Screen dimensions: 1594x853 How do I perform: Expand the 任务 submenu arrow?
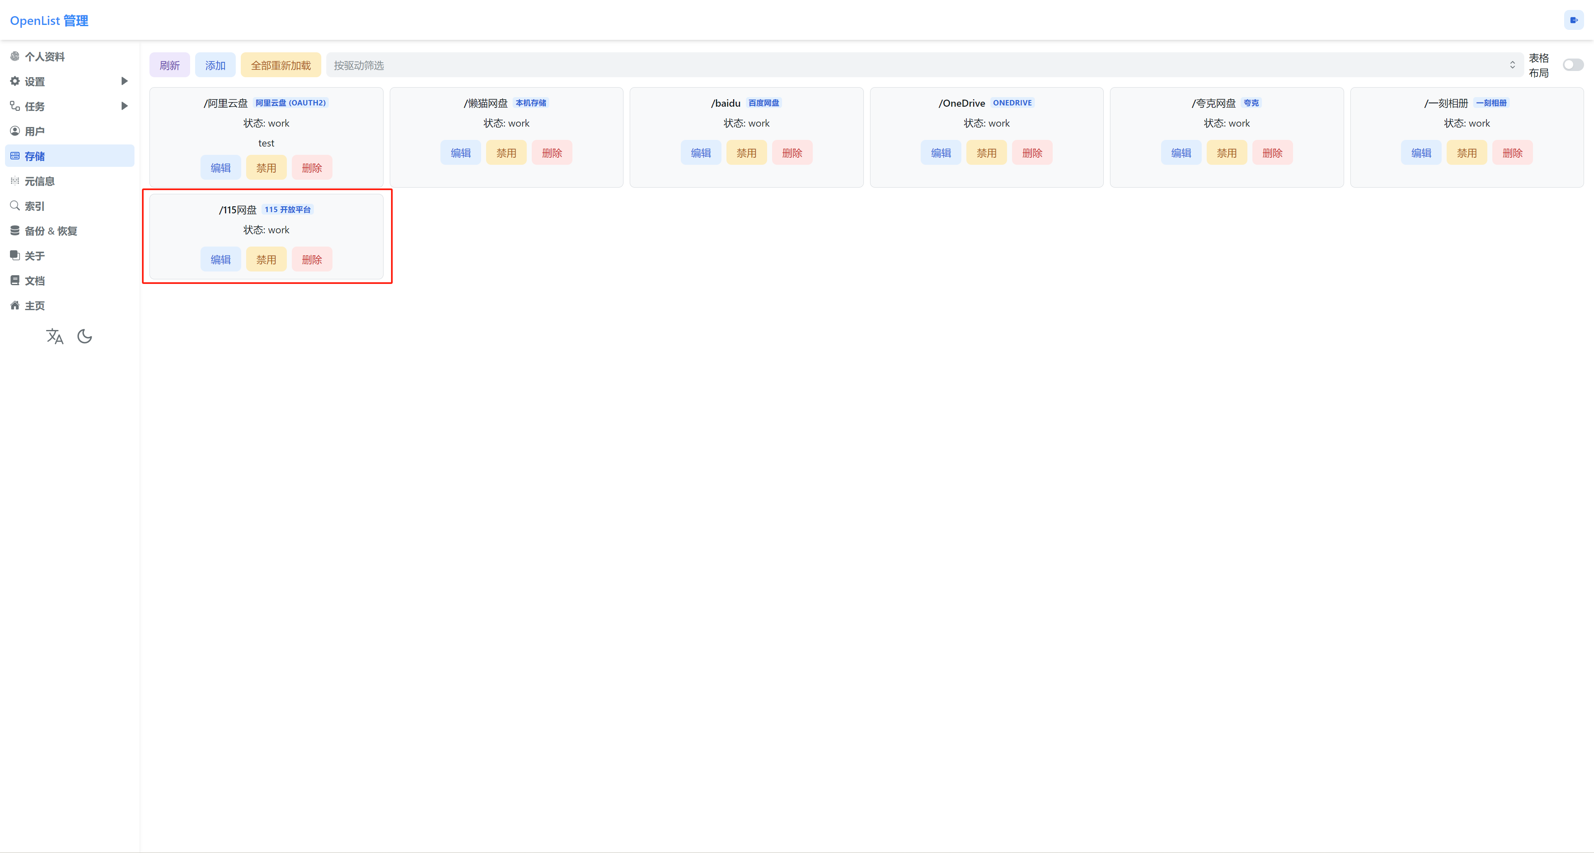tap(125, 106)
